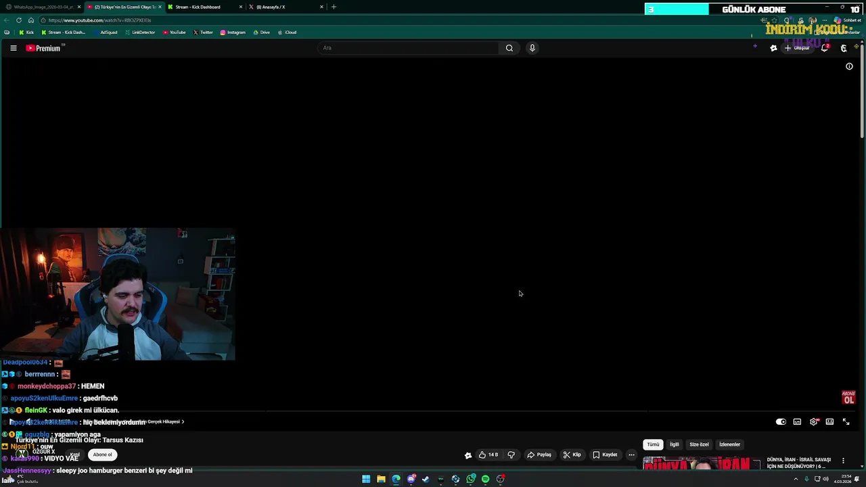
Task: Reload the current page
Action: pyautogui.click(x=19, y=20)
